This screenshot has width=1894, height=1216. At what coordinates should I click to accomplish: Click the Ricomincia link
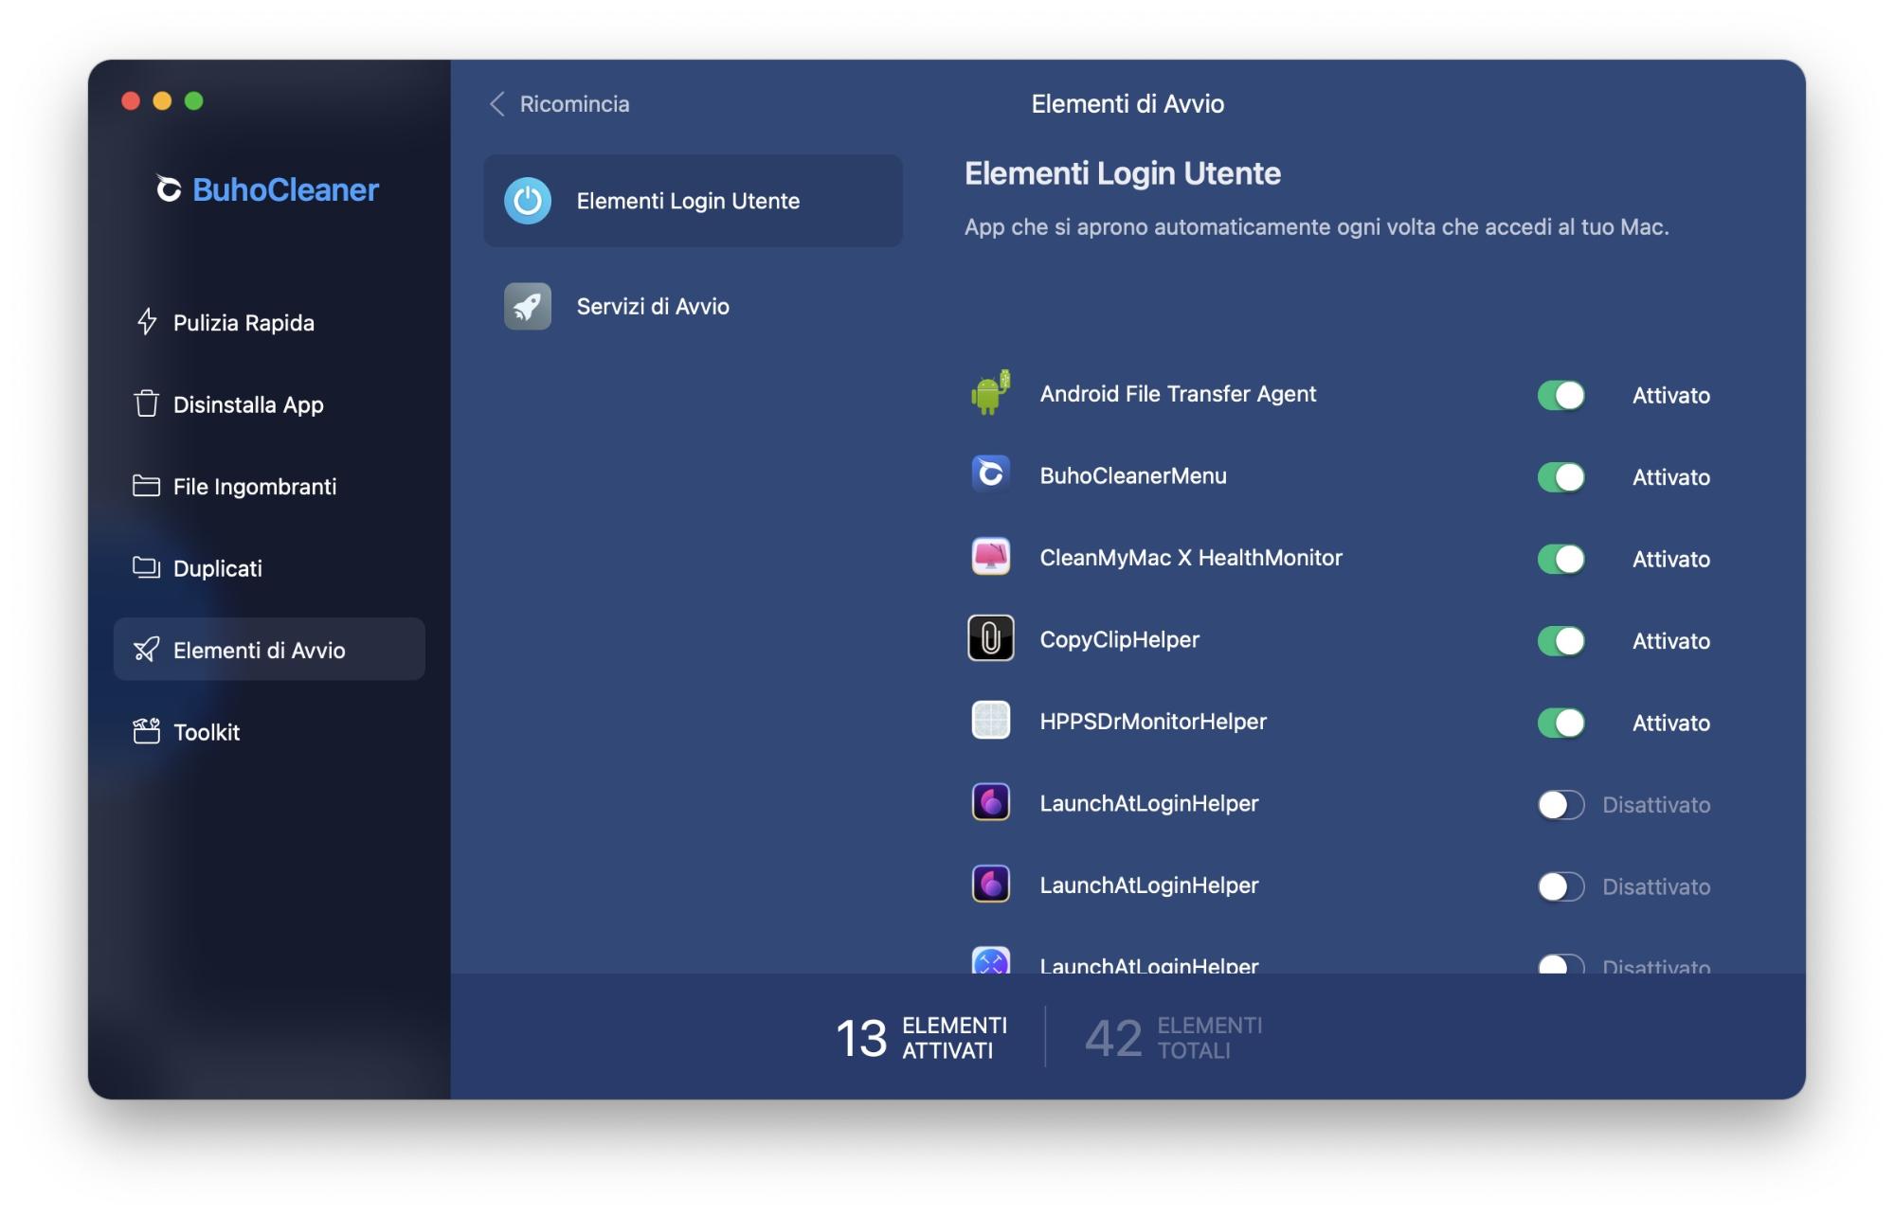click(x=574, y=103)
